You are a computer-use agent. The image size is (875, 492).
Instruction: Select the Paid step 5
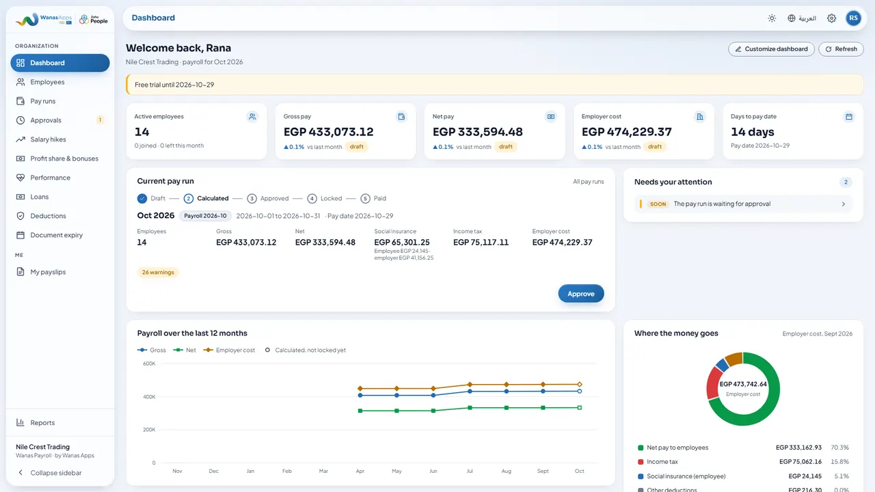click(x=365, y=198)
